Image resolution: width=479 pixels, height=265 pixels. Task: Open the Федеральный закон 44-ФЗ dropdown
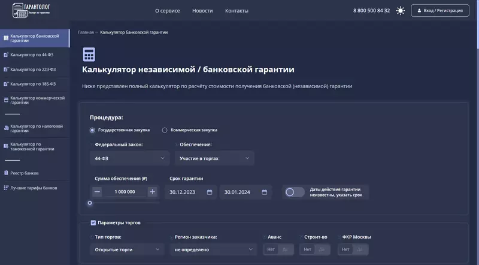tap(129, 158)
